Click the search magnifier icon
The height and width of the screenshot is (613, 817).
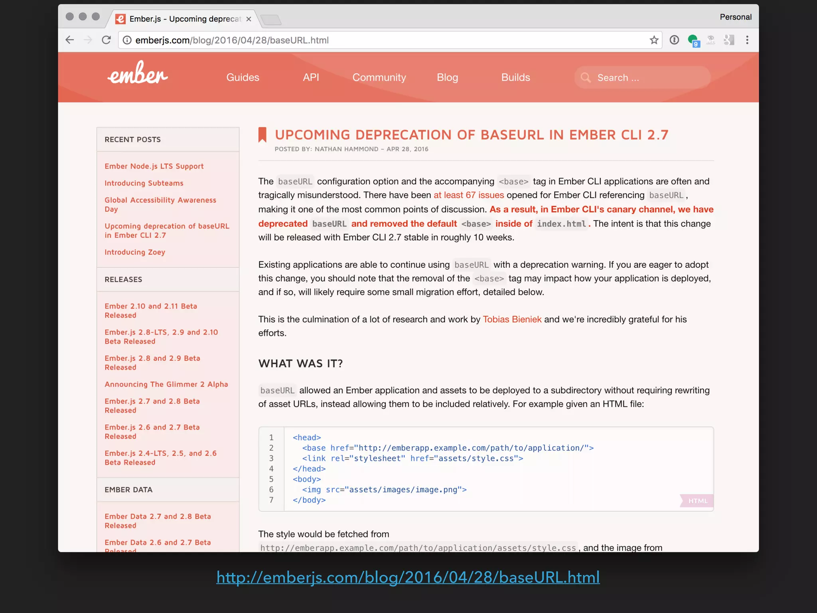pyautogui.click(x=586, y=77)
